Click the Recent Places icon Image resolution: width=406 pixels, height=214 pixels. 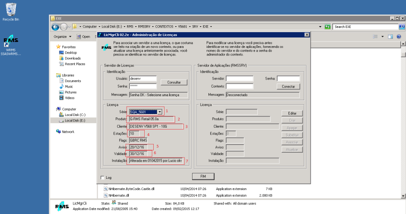coord(61,64)
